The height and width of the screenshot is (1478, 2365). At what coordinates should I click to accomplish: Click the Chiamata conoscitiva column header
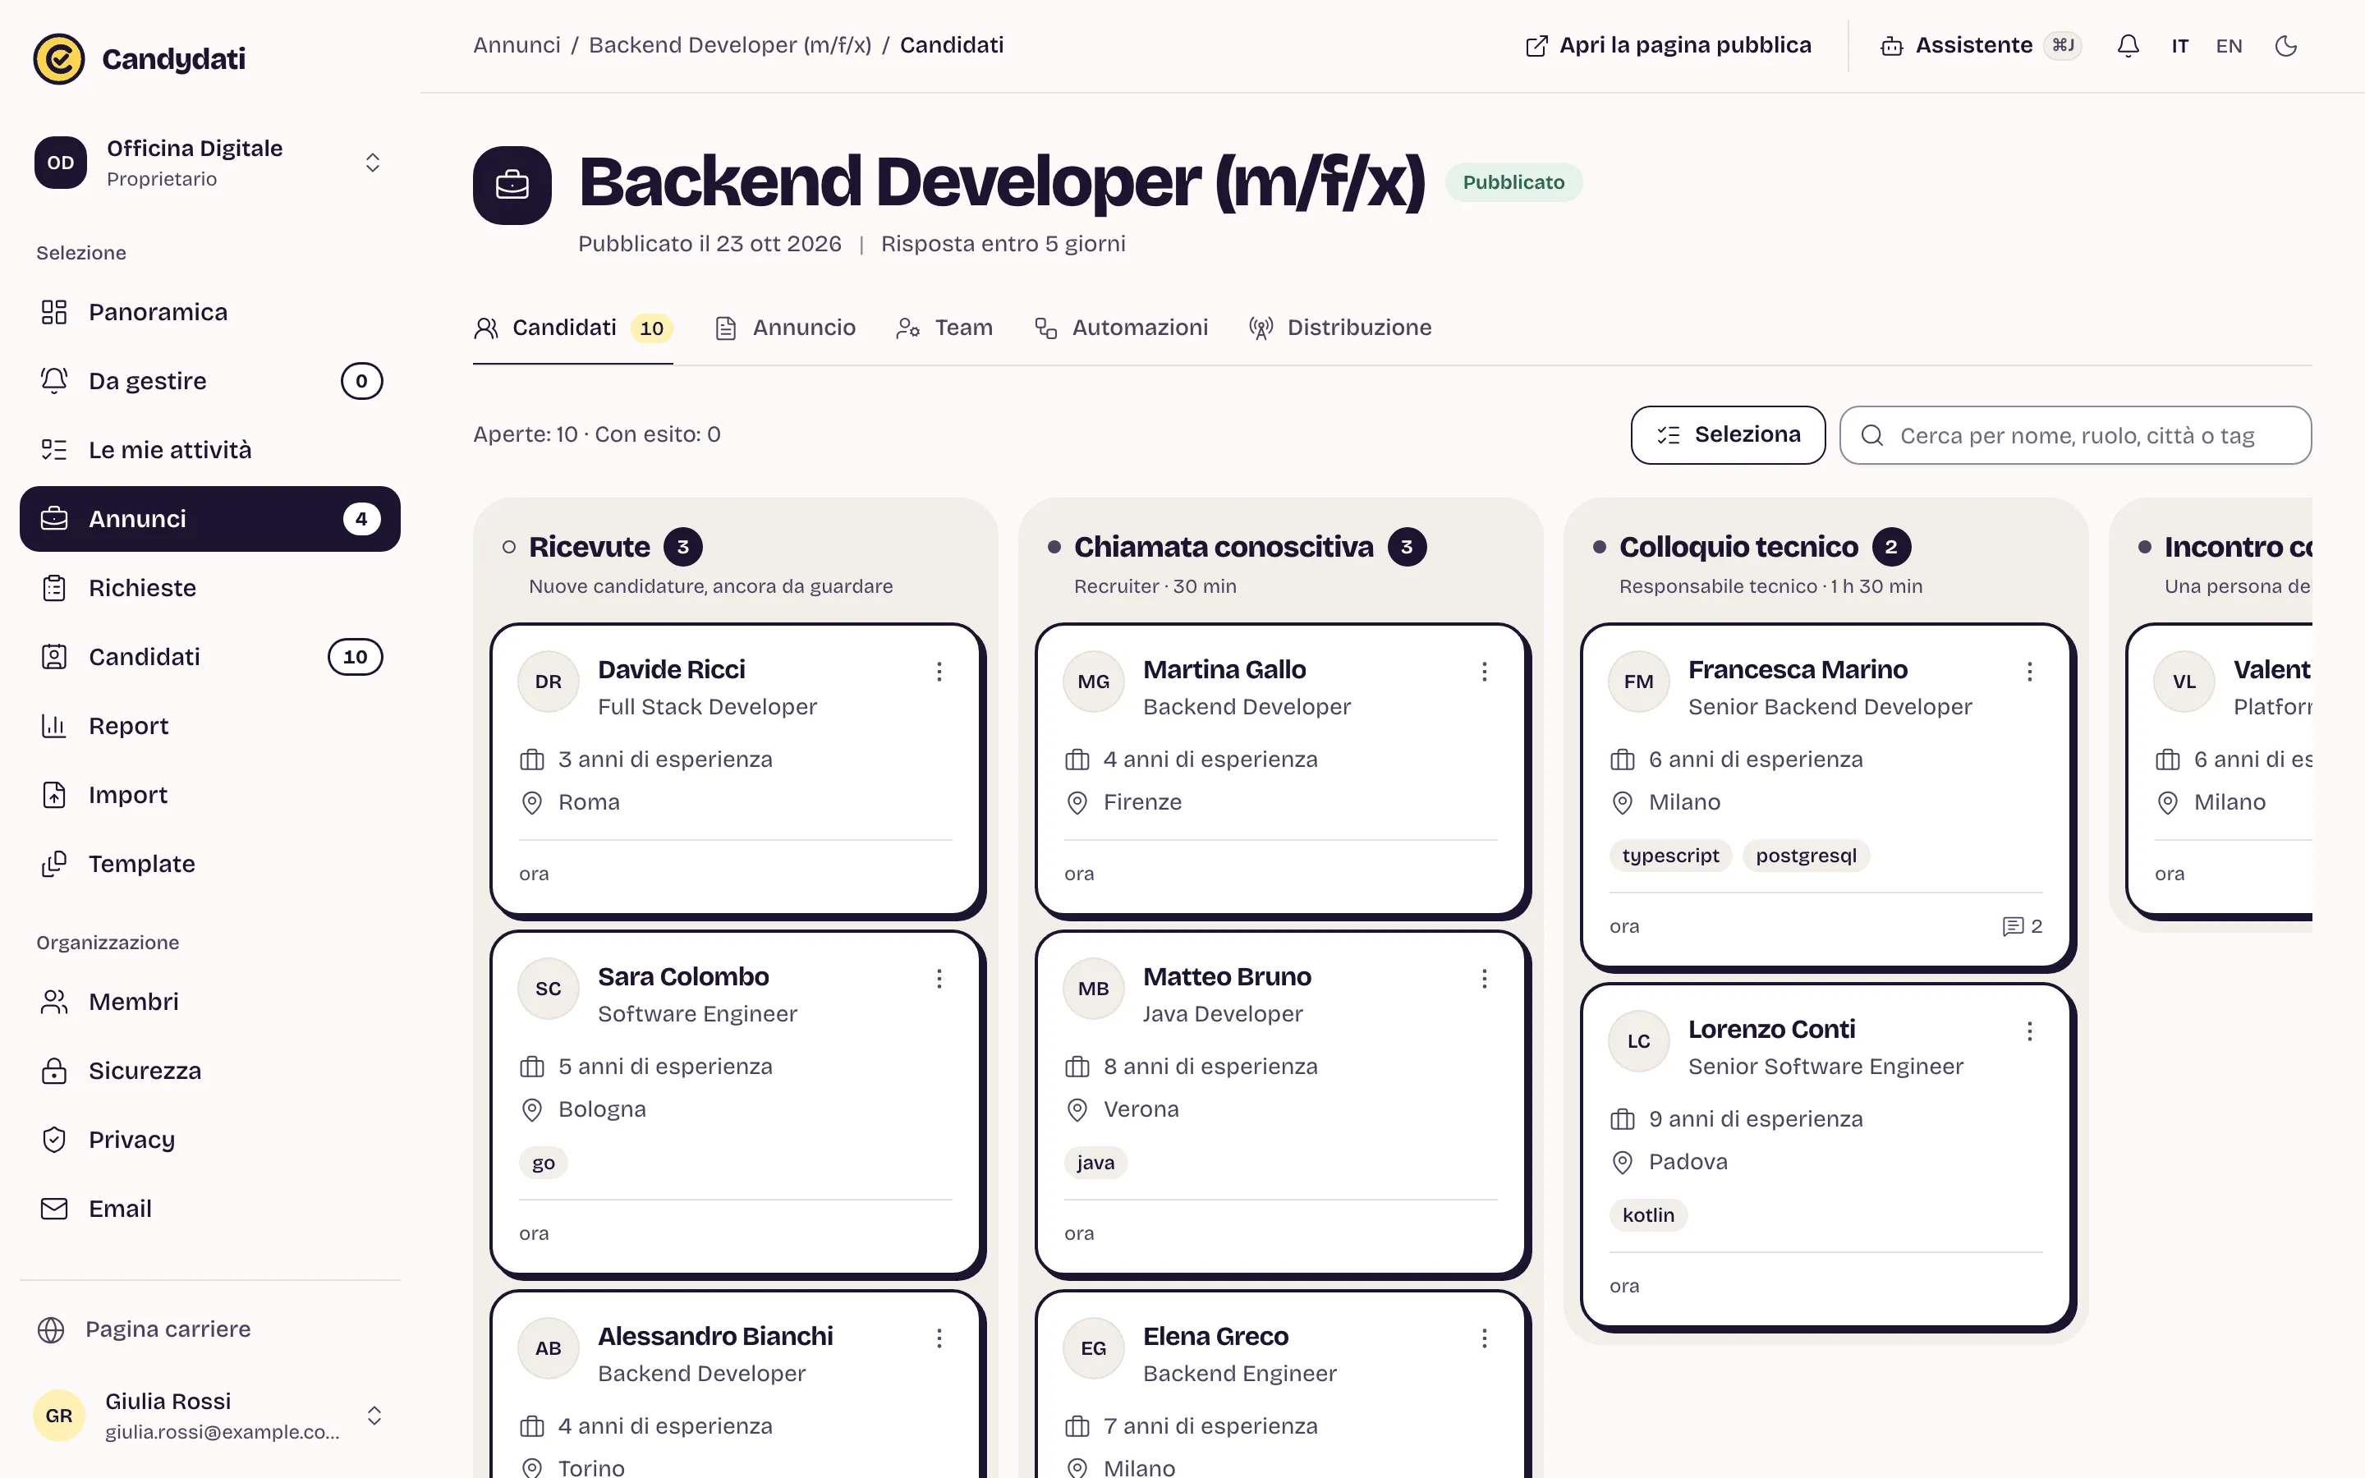[1223, 546]
